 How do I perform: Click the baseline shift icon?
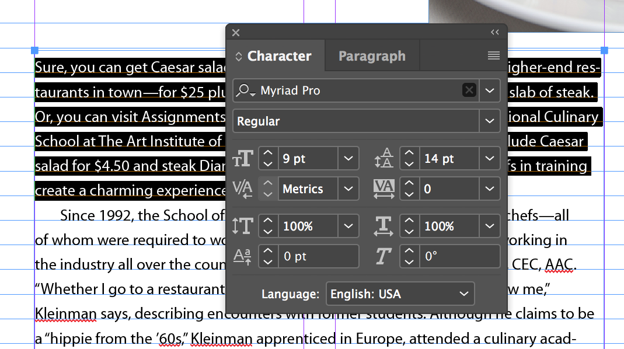(242, 256)
